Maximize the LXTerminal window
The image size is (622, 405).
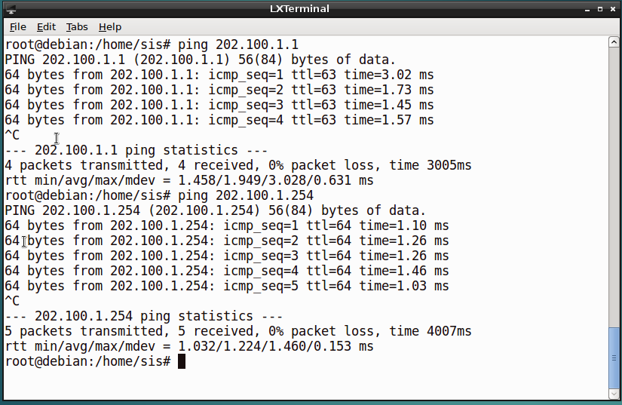pyautogui.click(x=600, y=9)
